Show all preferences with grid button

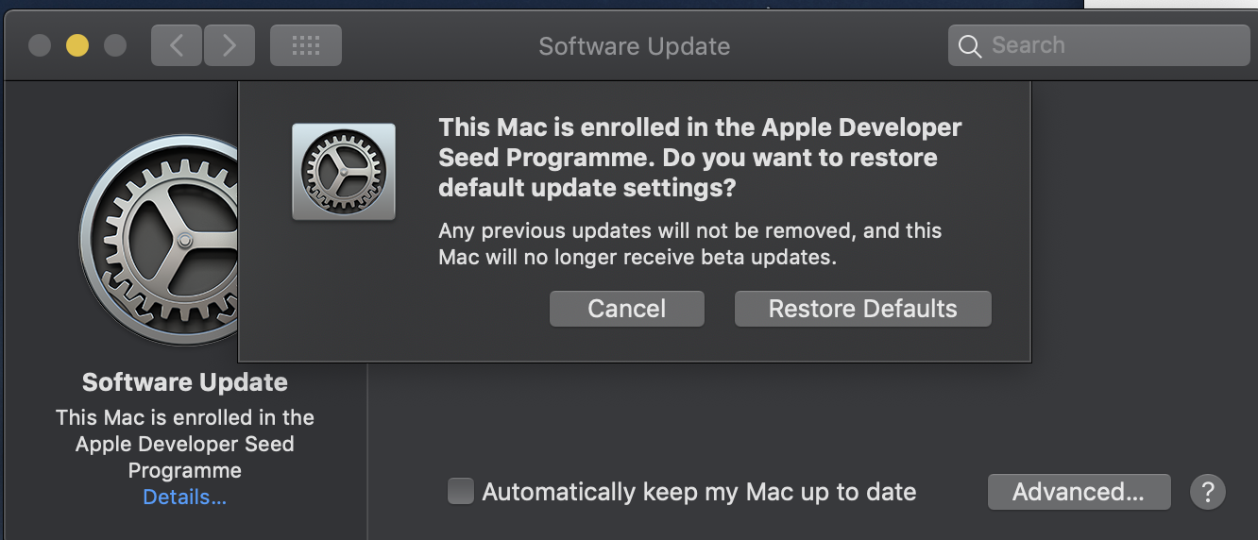306,45
